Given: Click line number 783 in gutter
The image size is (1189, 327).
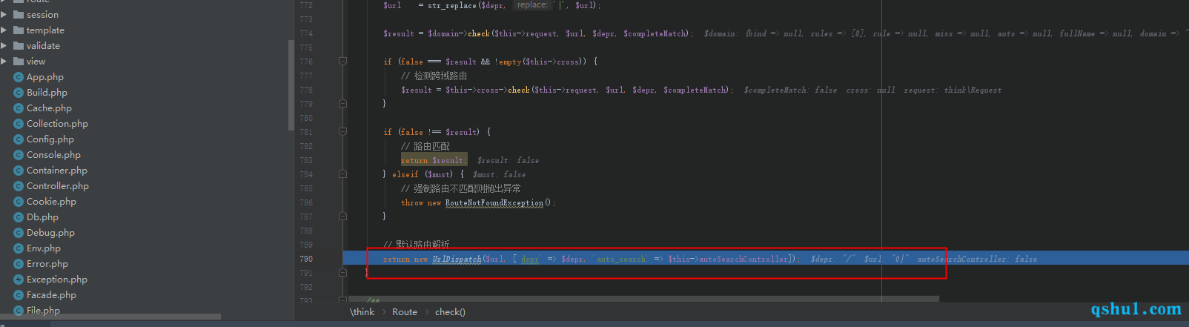Looking at the screenshot, I should tap(306, 160).
